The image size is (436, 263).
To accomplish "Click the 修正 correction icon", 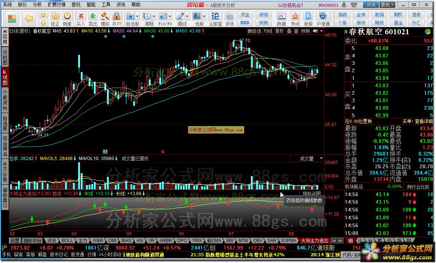I will pyautogui.click(x=55, y=19).
